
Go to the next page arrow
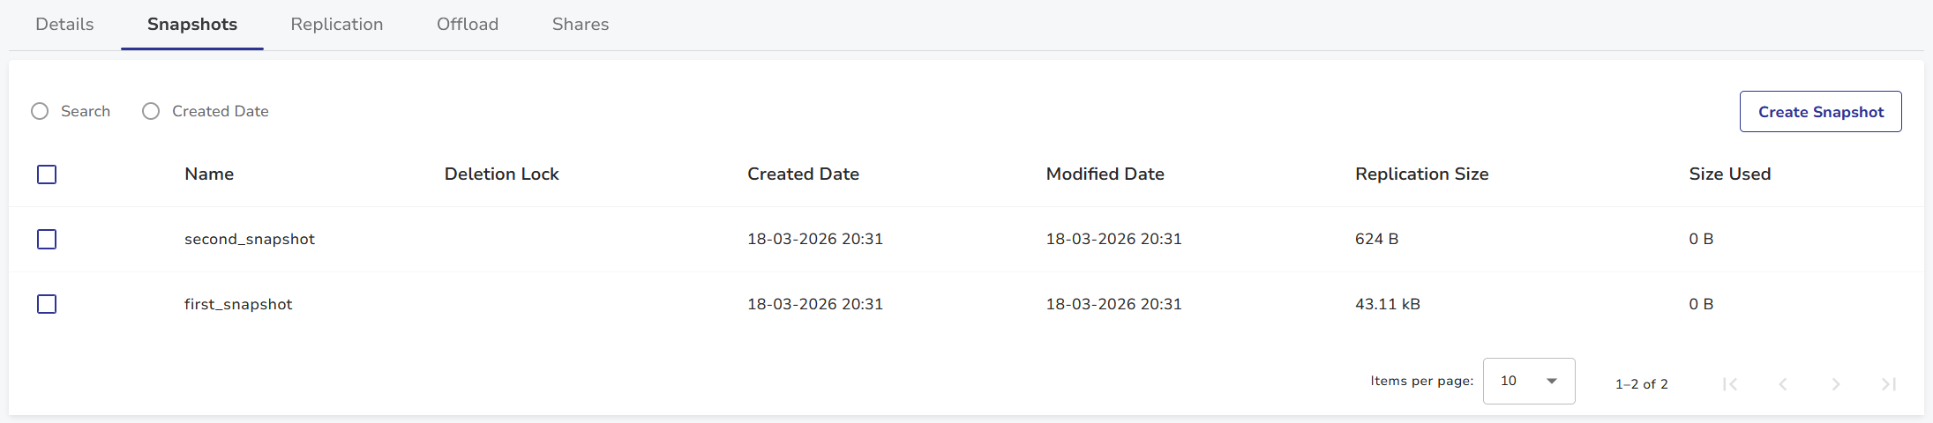click(1836, 383)
